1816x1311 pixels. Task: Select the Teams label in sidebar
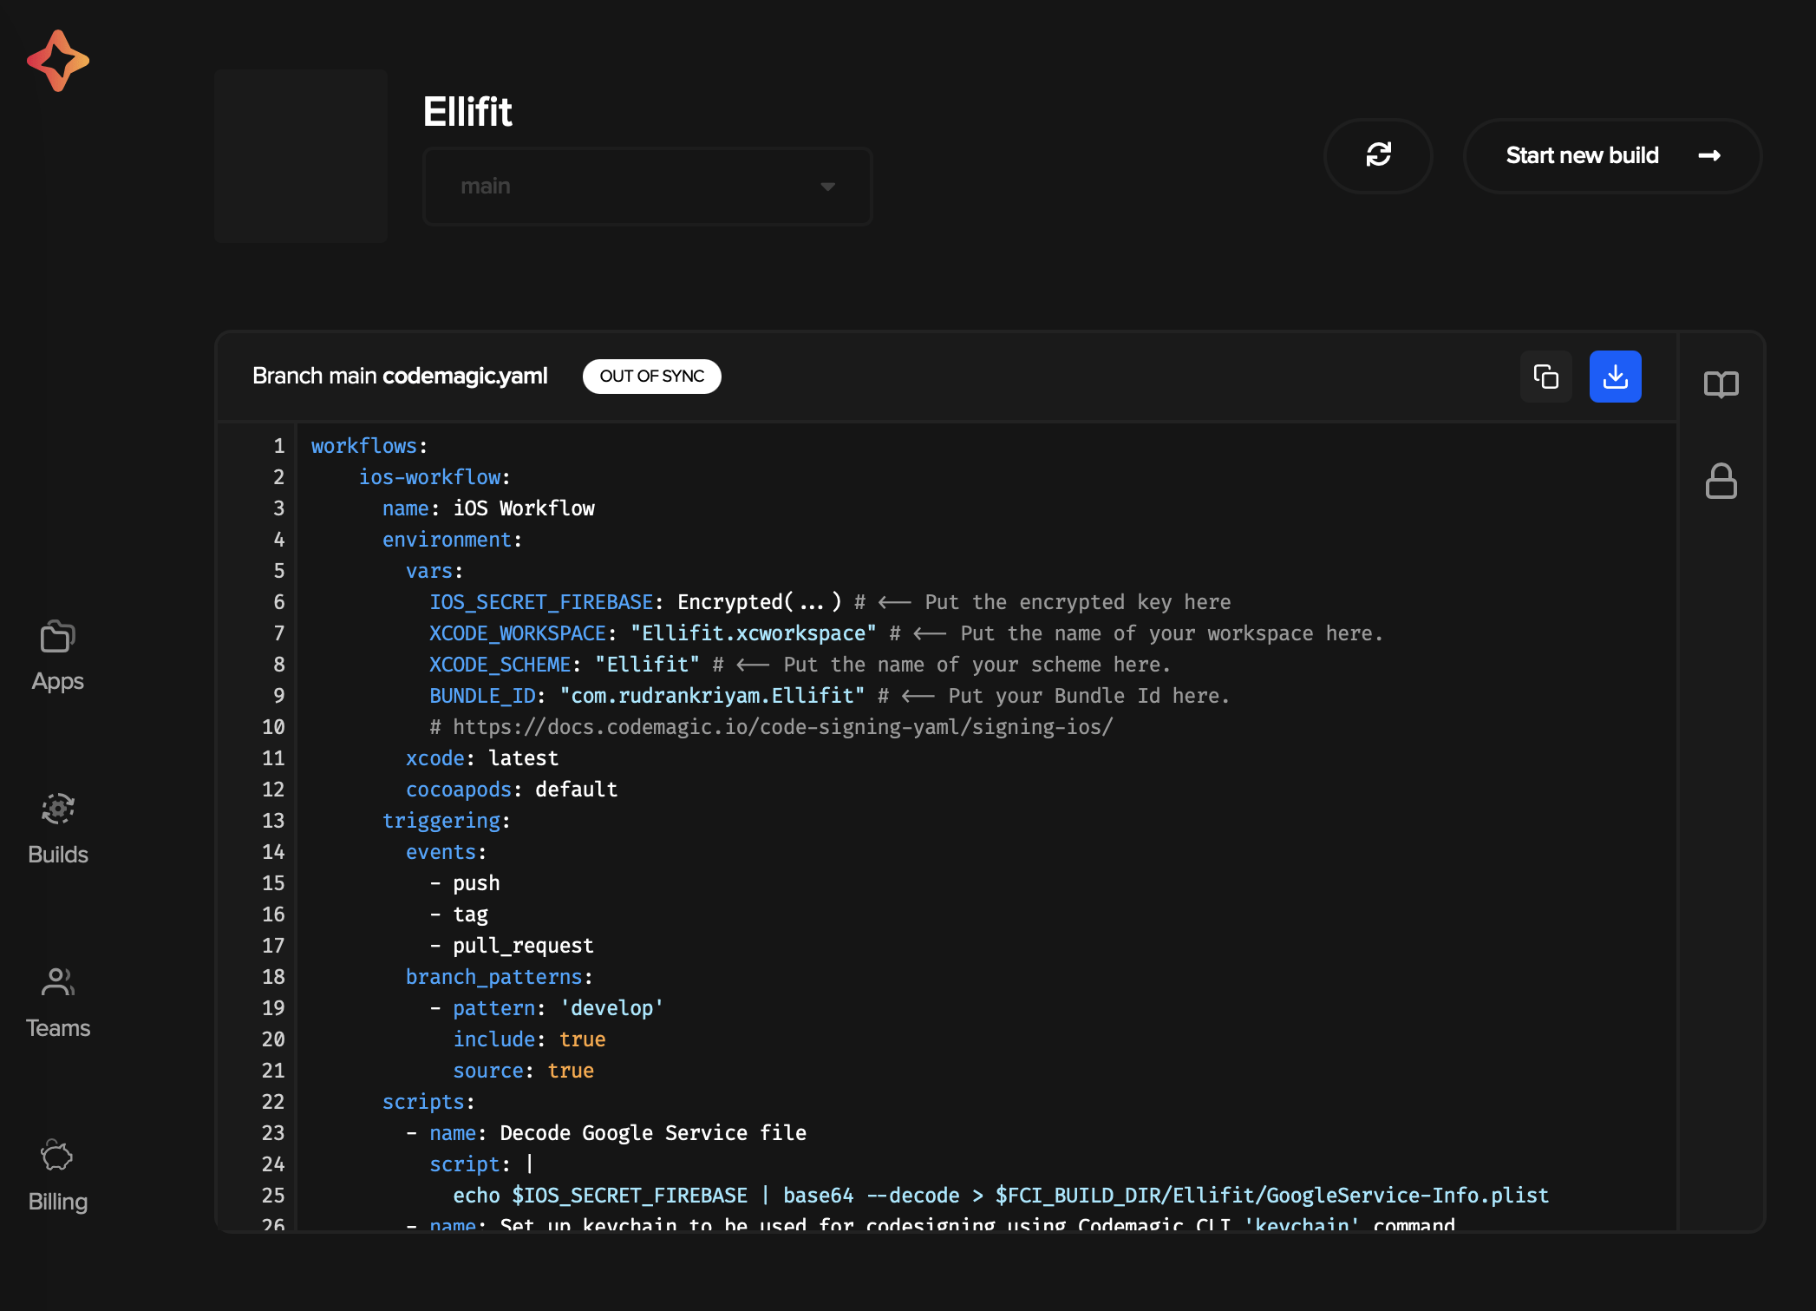point(58,1028)
